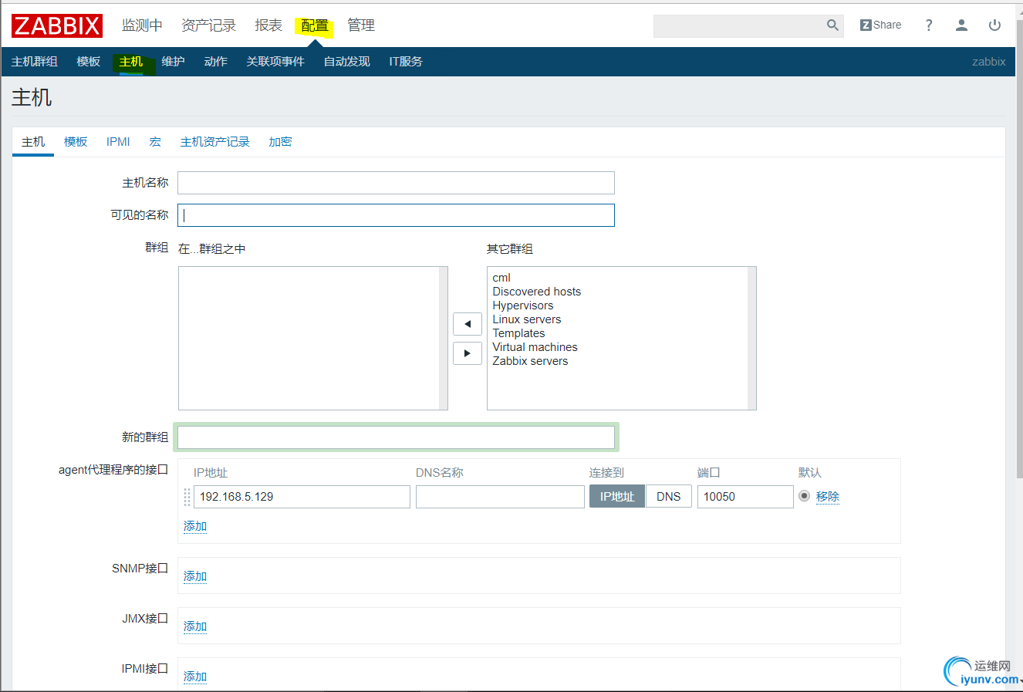Select the default interface radio button
This screenshot has width=1023, height=692.
point(804,496)
